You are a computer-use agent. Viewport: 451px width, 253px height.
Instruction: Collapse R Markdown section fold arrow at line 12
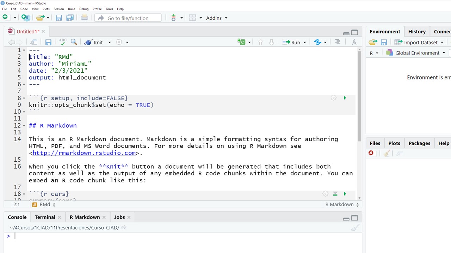tap(24, 125)
